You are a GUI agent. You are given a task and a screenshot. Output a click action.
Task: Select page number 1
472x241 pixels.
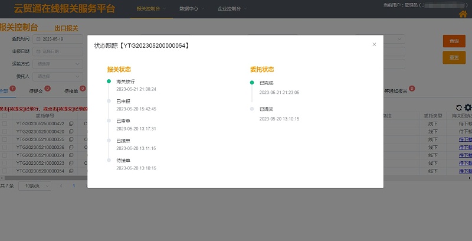(73, 186)
